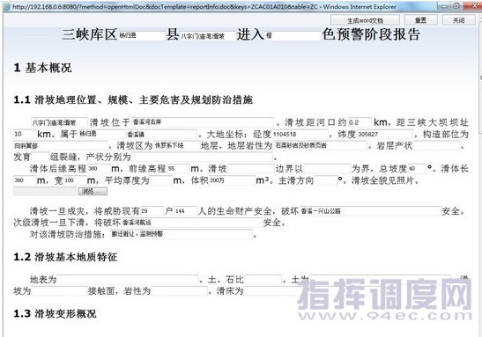Click the 重置 reset button

(420, 20)
